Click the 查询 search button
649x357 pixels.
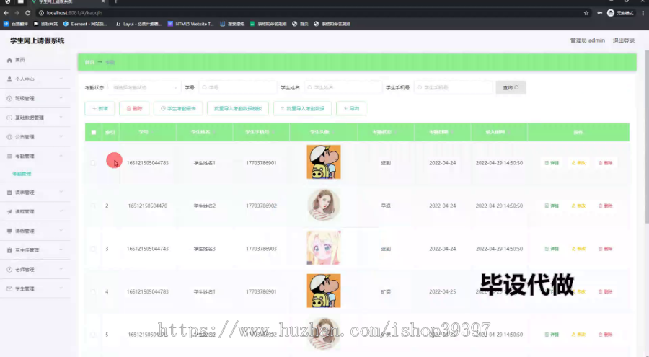point(511,87)
